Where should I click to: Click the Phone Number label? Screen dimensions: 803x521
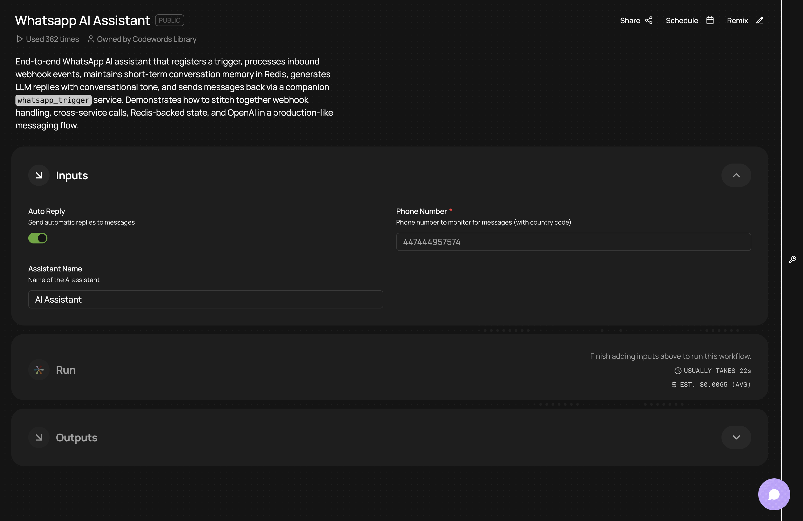point(421,211)
